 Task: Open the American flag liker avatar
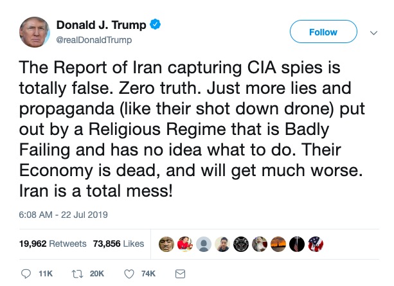click(x=316, y=244)
